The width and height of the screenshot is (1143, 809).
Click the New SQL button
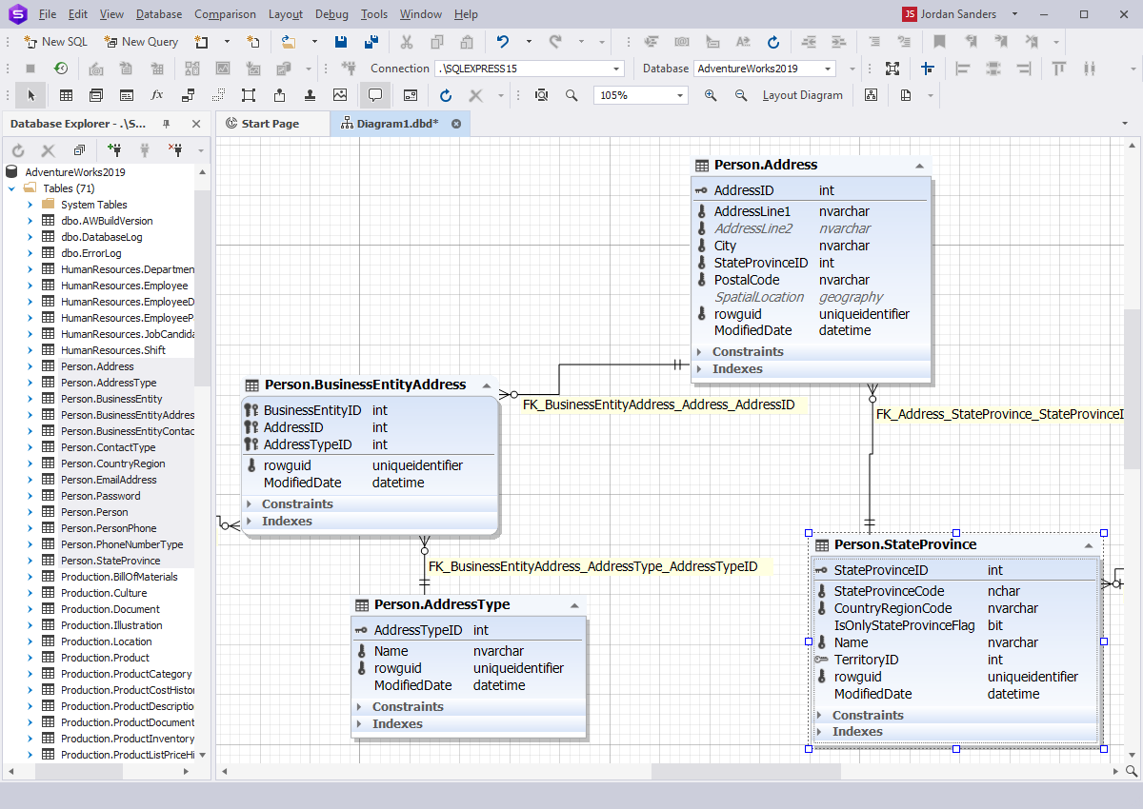point(55,42)
